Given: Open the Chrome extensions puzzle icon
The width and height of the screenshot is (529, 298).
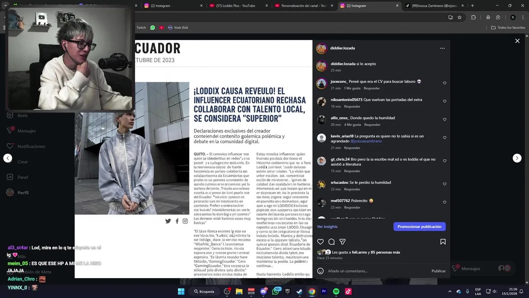Looking at the screenshot, I should (473, 17).
